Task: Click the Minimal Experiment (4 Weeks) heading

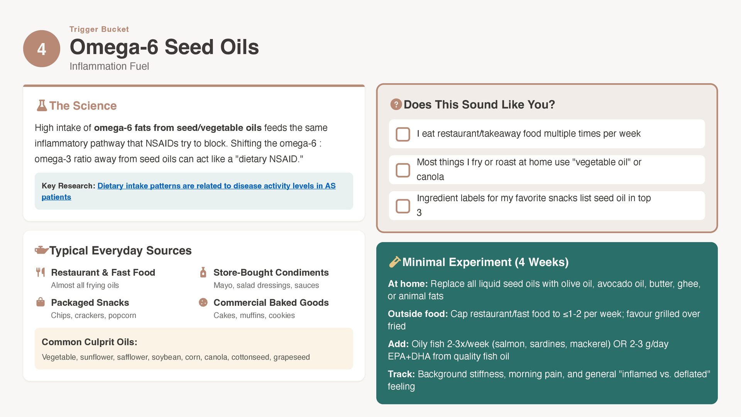Action: (x=486, y=262)
